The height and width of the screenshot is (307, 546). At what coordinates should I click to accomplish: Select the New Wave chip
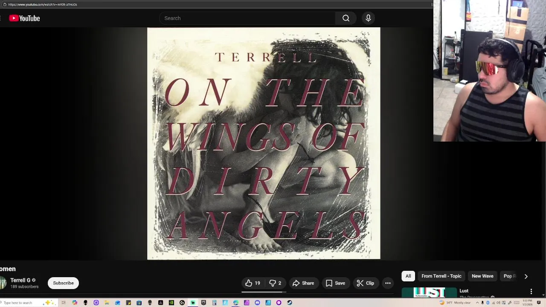click(x=482, y=276)
